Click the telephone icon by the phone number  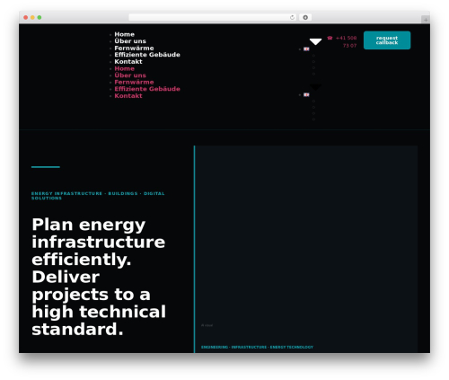pos(330,38)
